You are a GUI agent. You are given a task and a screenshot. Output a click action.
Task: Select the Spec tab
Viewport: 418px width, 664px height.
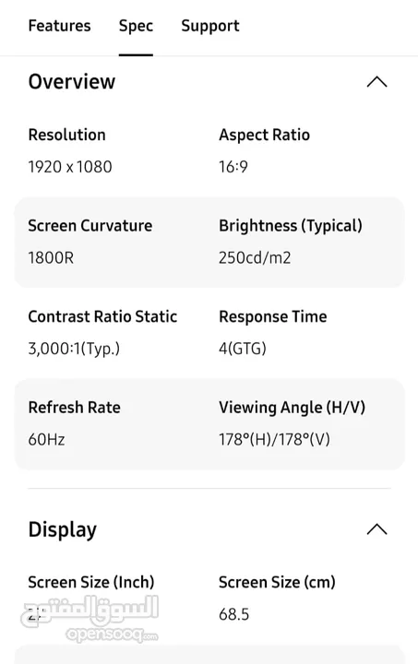(x=136, y=26)
